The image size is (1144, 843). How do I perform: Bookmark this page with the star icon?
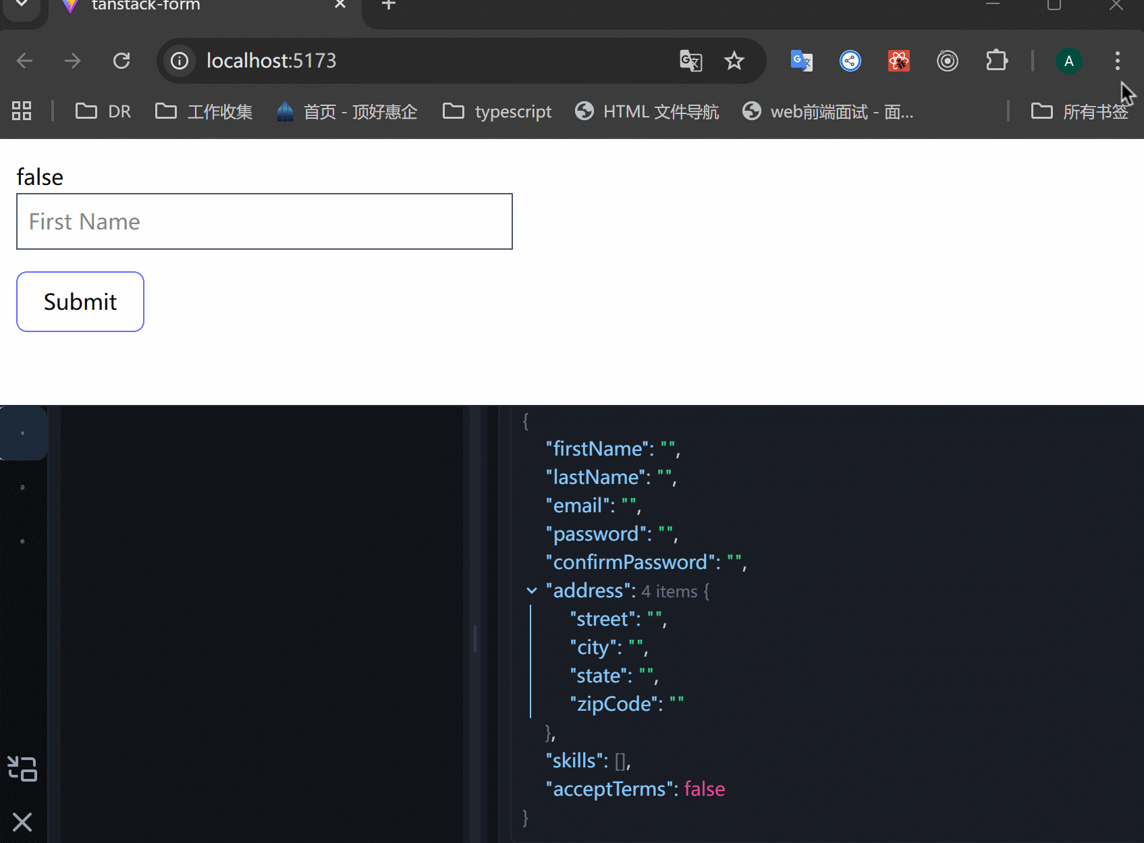pos(734,61)
